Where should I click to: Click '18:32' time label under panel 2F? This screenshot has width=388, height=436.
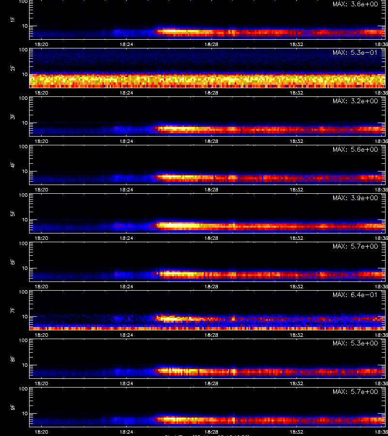tap(296, 93)
